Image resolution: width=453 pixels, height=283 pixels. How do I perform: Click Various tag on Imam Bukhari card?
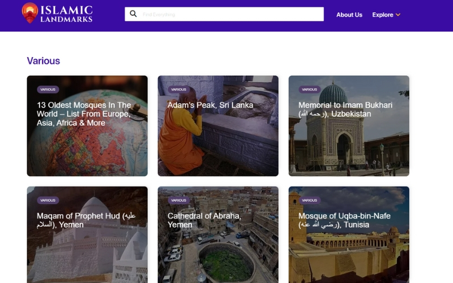(x=310, y=89)
